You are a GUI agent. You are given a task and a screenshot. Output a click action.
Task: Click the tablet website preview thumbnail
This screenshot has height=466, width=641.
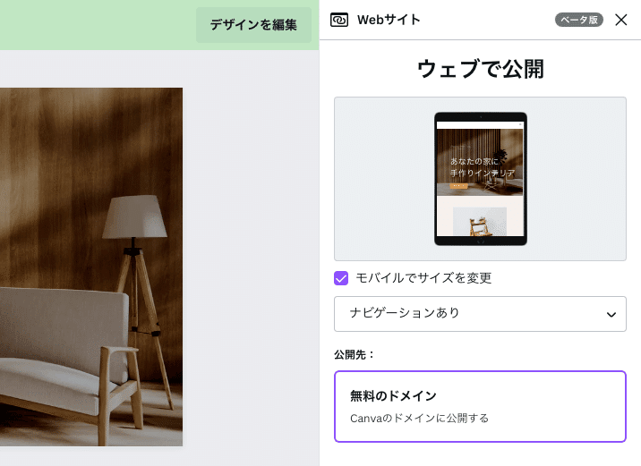481,179
